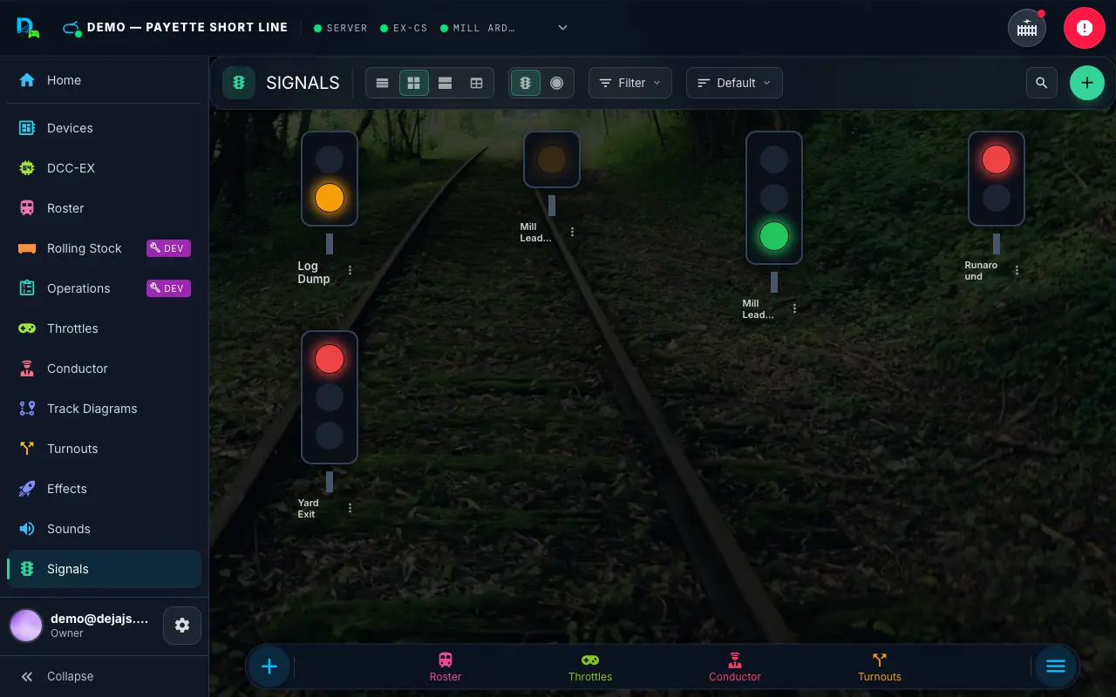Image resolution: width=1116 pixels, height=697 pixels.
Task: Open the Yard Exit signal's three-dot menu
Action: [x=350, y=508]
